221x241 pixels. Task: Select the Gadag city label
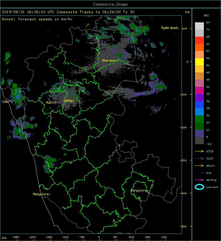pyautogui.click(x=69, y=100)
